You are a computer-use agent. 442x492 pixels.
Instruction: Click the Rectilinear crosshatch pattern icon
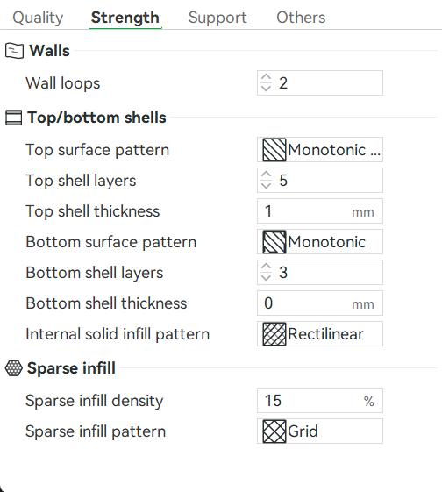(274, 334)
